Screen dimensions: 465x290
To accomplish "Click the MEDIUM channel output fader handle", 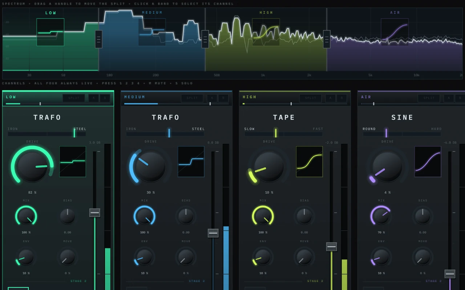I will (x=213, y=233).
